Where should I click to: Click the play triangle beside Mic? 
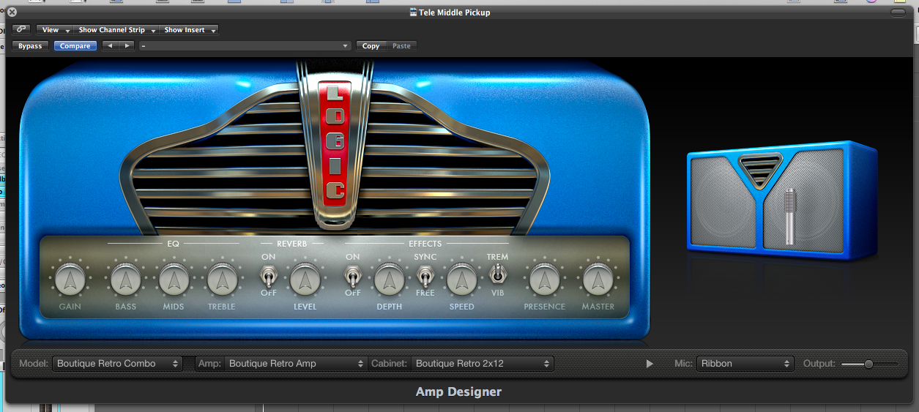tap(650, 364)
